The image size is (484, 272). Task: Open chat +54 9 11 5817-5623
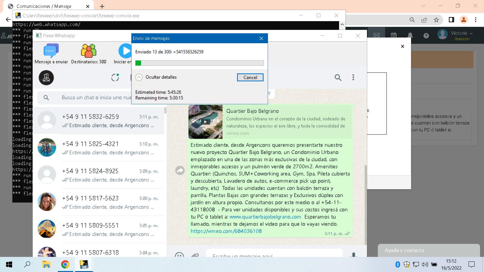99,202
